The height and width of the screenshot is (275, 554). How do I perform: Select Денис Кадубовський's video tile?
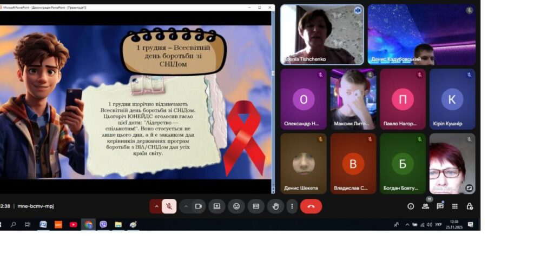click(x=421, y=35)
